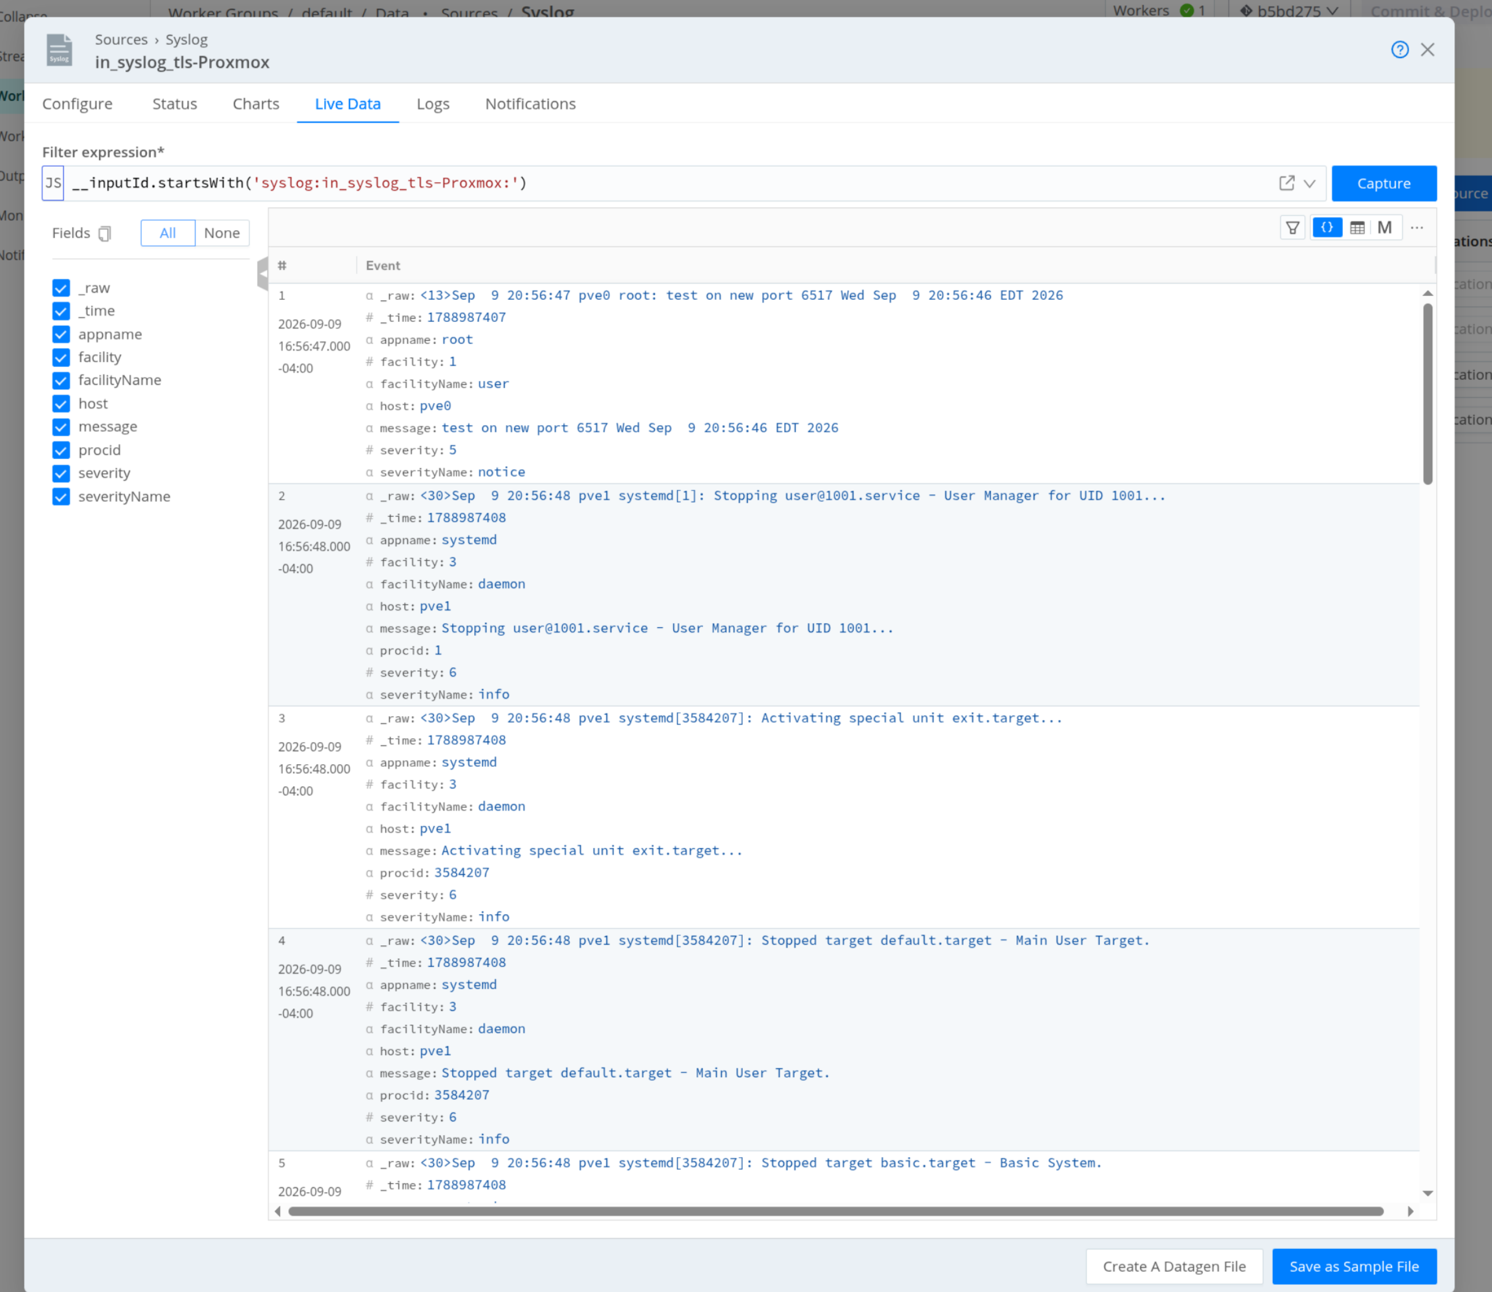Open filter expression history dropdown chevron
This screenshot has height=1292, width=1492.
1310,183
